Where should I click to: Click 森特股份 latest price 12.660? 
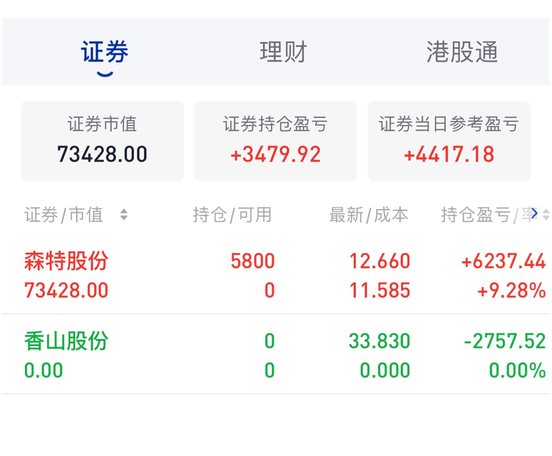[379, 261]
